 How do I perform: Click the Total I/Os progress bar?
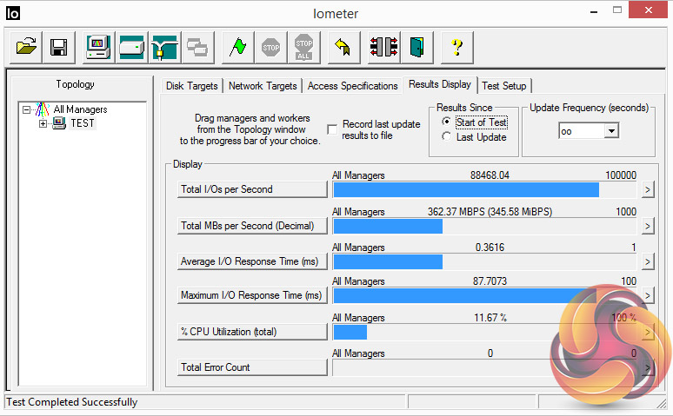point(485,189)
